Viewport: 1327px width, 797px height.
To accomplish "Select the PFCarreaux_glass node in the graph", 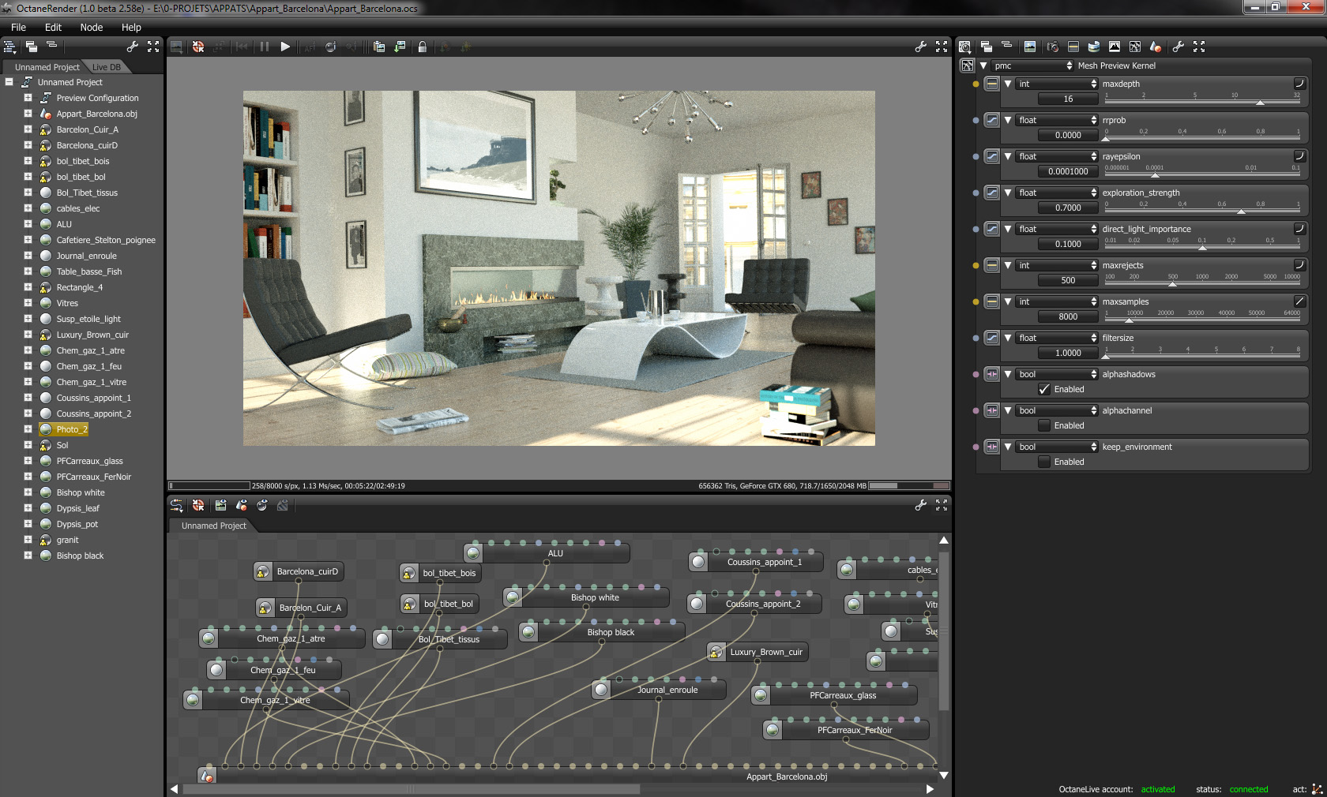I will [834, 695].
